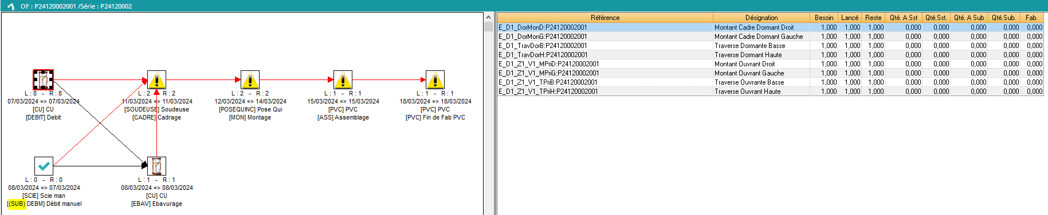Image resolution: width=1048 pixels, height=215 pixels.
Task: Sort by the Désignation column header
Action: pyautogui.click(x=762, y=18)
